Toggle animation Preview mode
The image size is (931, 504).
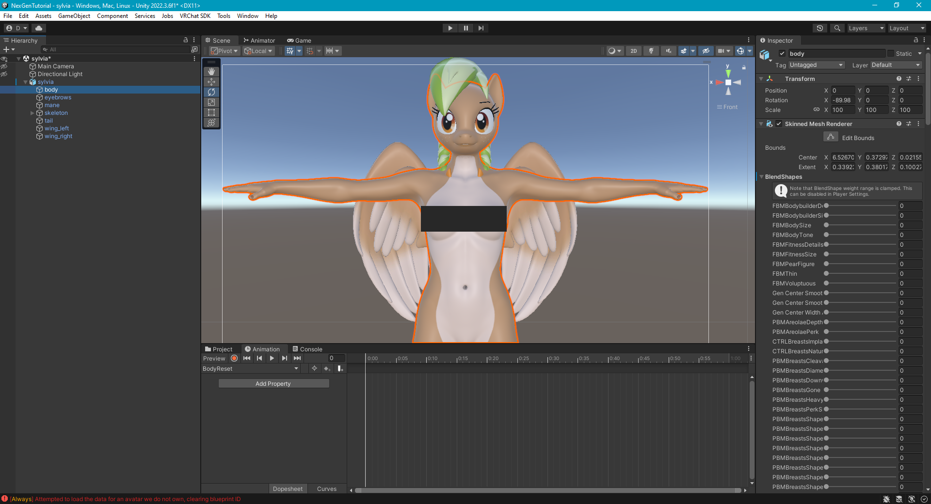(x=214, y=358)
